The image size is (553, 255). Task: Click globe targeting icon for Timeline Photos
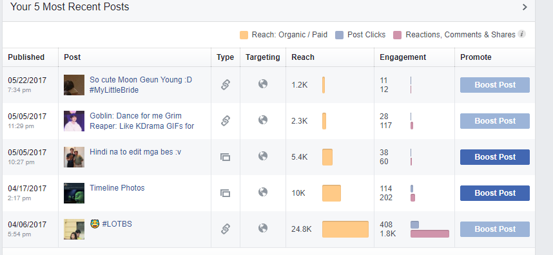263,192
